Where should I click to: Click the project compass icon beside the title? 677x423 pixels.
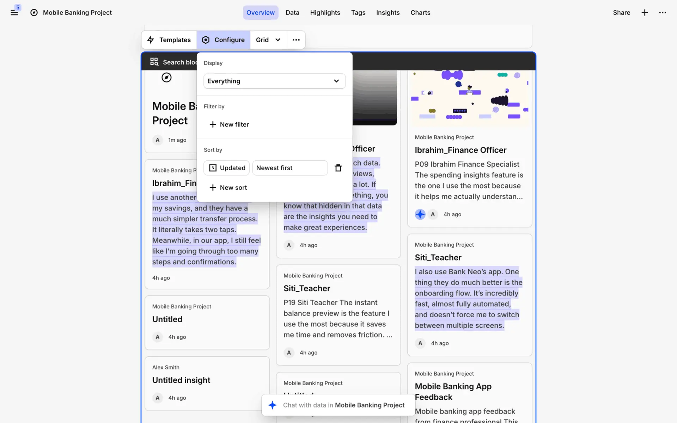pos(34,13)
